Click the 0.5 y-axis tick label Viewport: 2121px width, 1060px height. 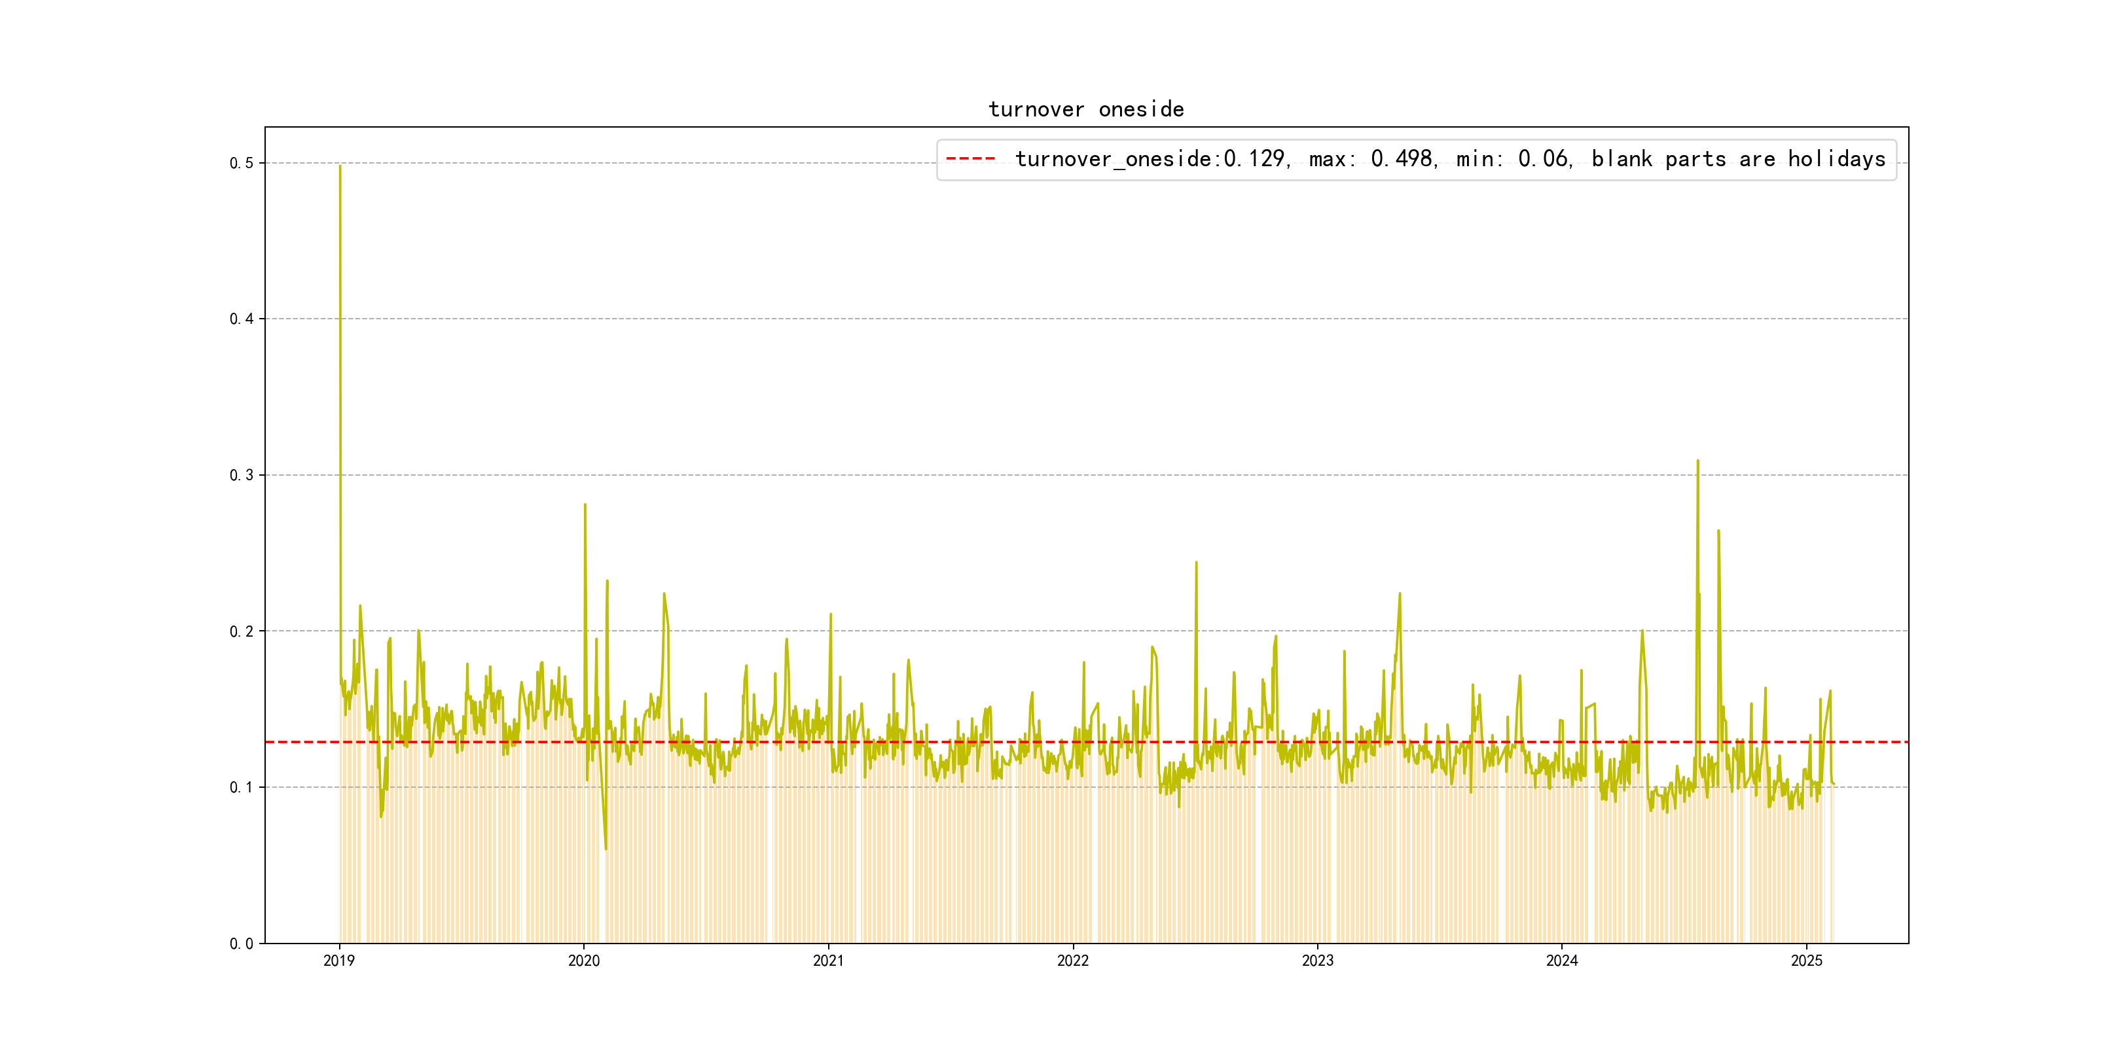242,163
